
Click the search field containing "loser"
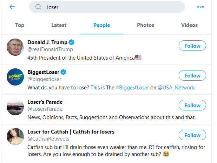[112, 7]
